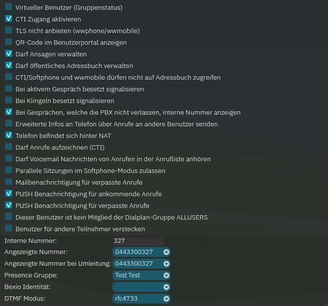
Task: Enable Bei Klingeln besetzt signalisieren
Action: [9, 101]
